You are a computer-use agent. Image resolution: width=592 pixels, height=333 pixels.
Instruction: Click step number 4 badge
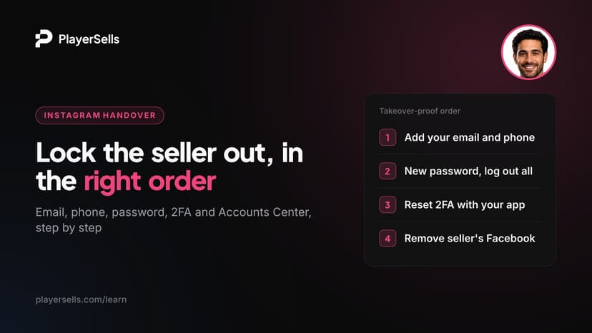(x=388, y=238)
